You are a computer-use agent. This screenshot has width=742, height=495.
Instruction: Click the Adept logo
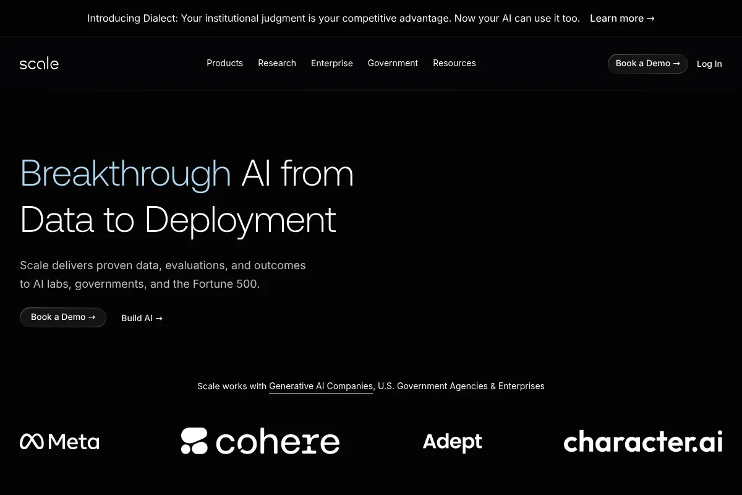click(452, 442)
